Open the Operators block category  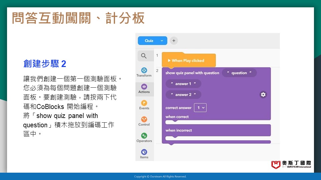pyautogui.click(x=144, y=138)
